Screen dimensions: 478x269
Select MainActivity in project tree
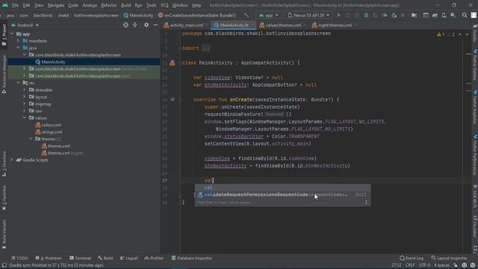84,62
